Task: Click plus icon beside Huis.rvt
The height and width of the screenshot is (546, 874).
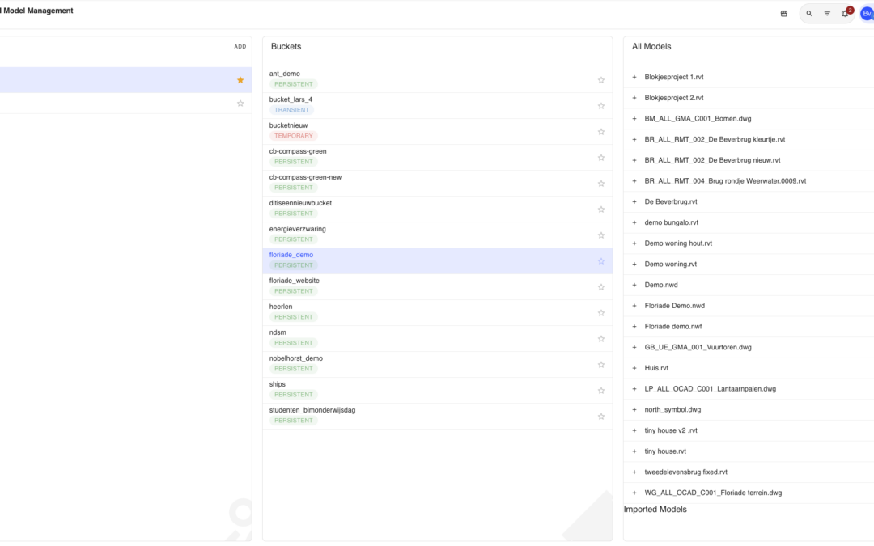Action: (x=634, y=368)
